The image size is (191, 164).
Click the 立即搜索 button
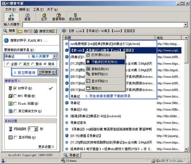[47, 72]
